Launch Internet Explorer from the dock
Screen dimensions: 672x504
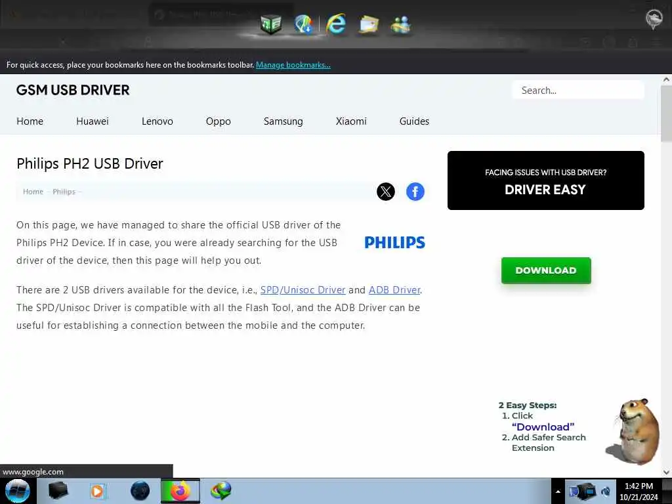(335, 24)
